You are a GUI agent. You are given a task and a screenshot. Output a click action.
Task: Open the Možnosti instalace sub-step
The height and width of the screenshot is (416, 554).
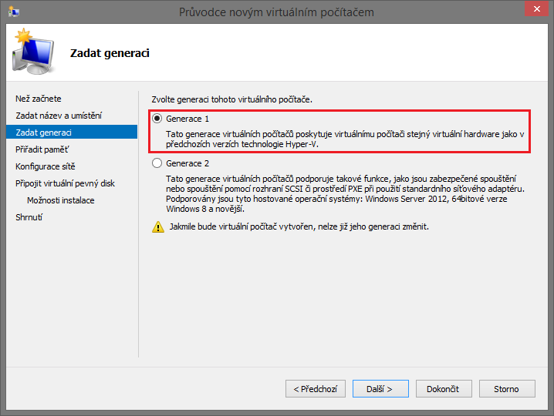(61, 200)
